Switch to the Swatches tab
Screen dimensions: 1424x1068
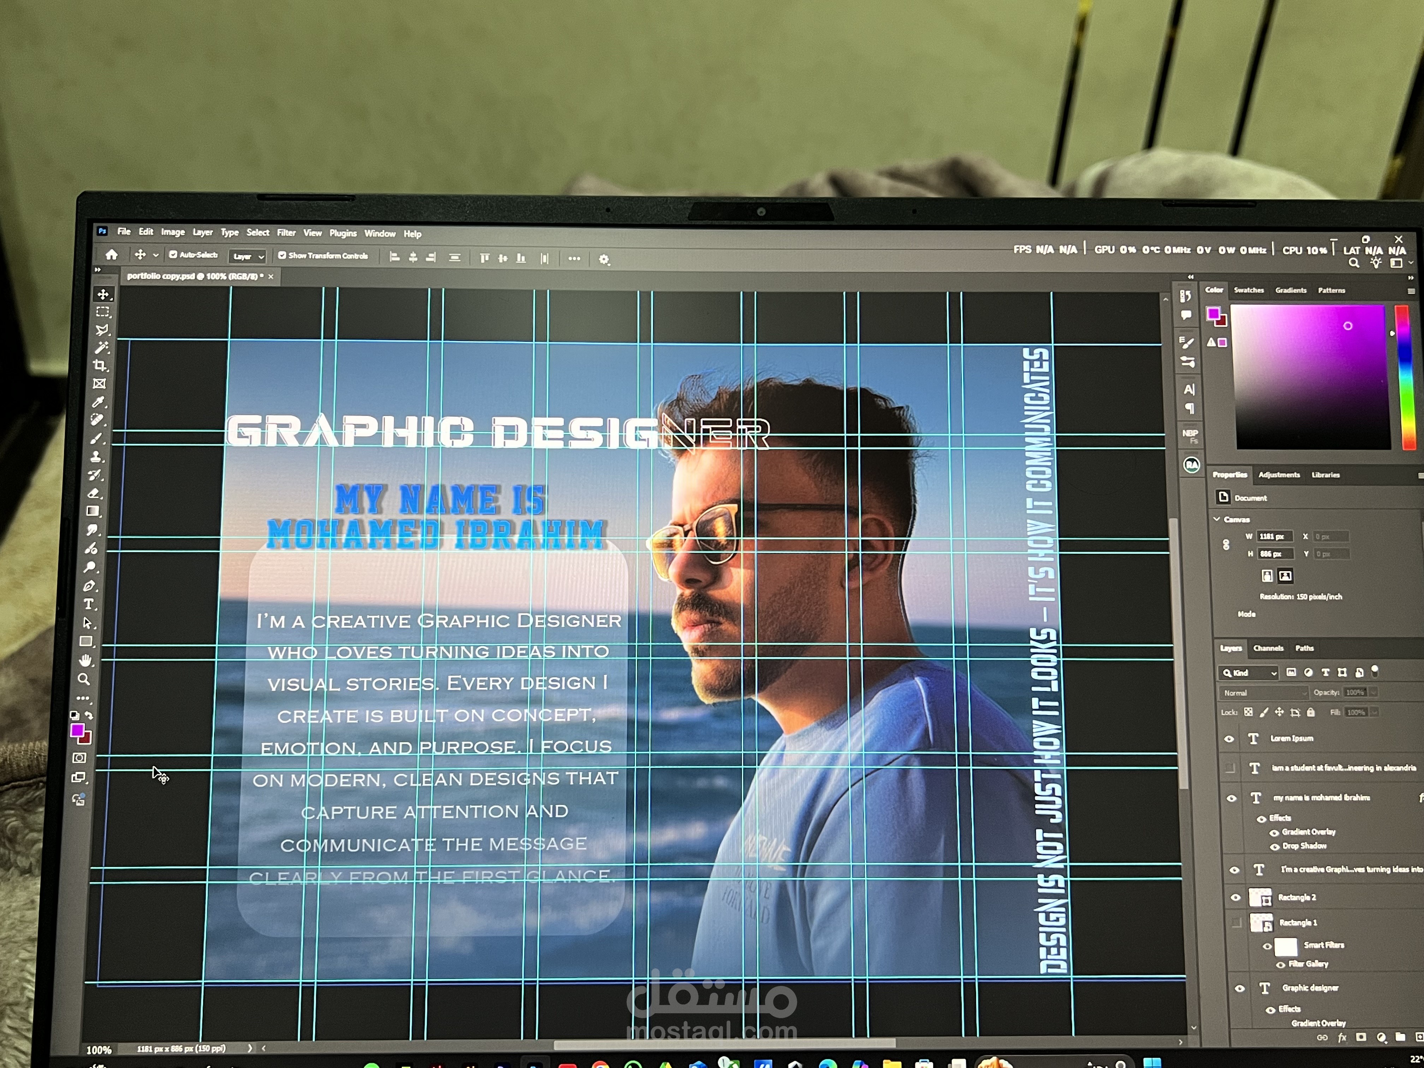[1248, 290]
